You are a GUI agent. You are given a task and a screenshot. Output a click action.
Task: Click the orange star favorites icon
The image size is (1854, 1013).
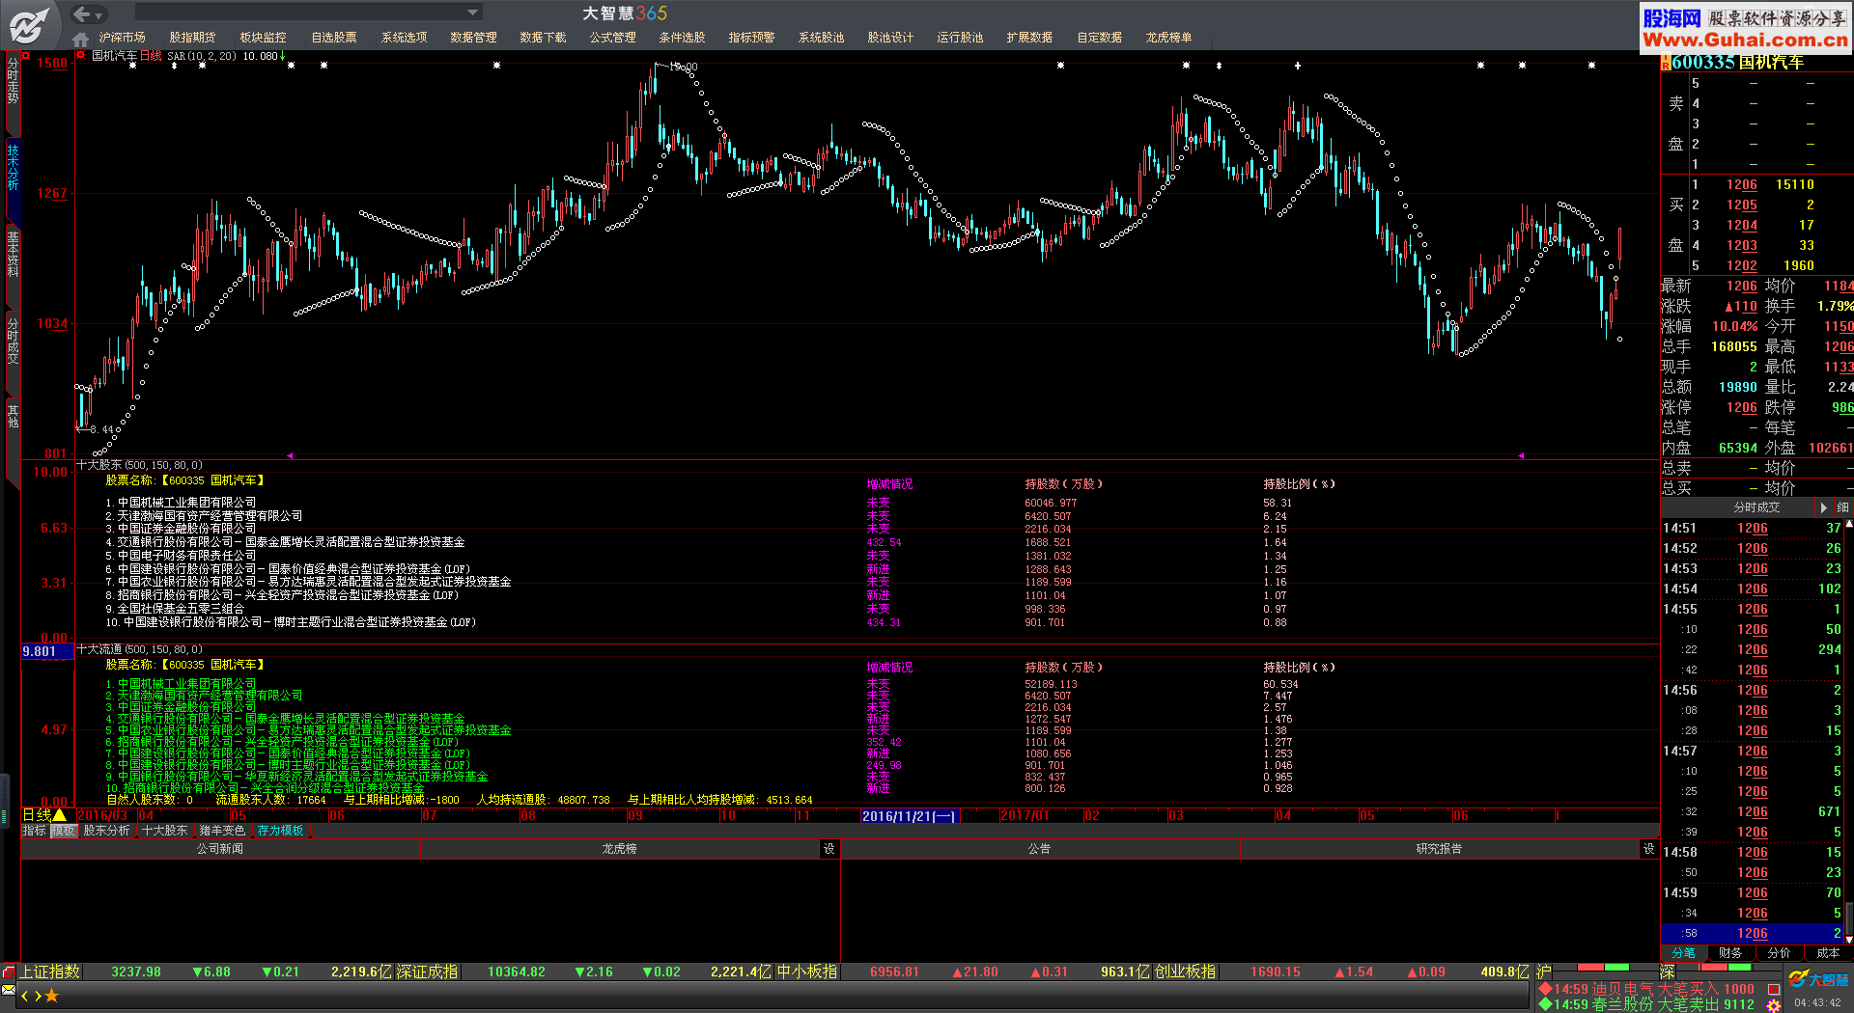[52, 996]
